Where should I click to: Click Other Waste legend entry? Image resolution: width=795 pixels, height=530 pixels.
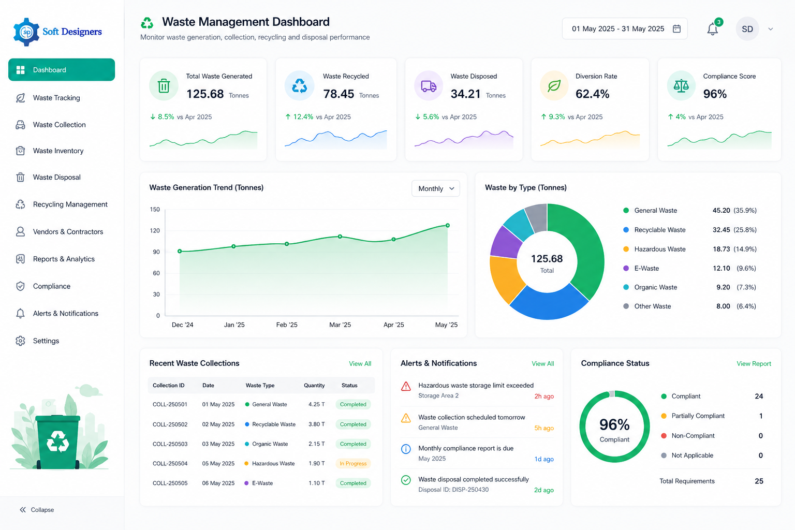pyautogui.click(x=689, y=306)
